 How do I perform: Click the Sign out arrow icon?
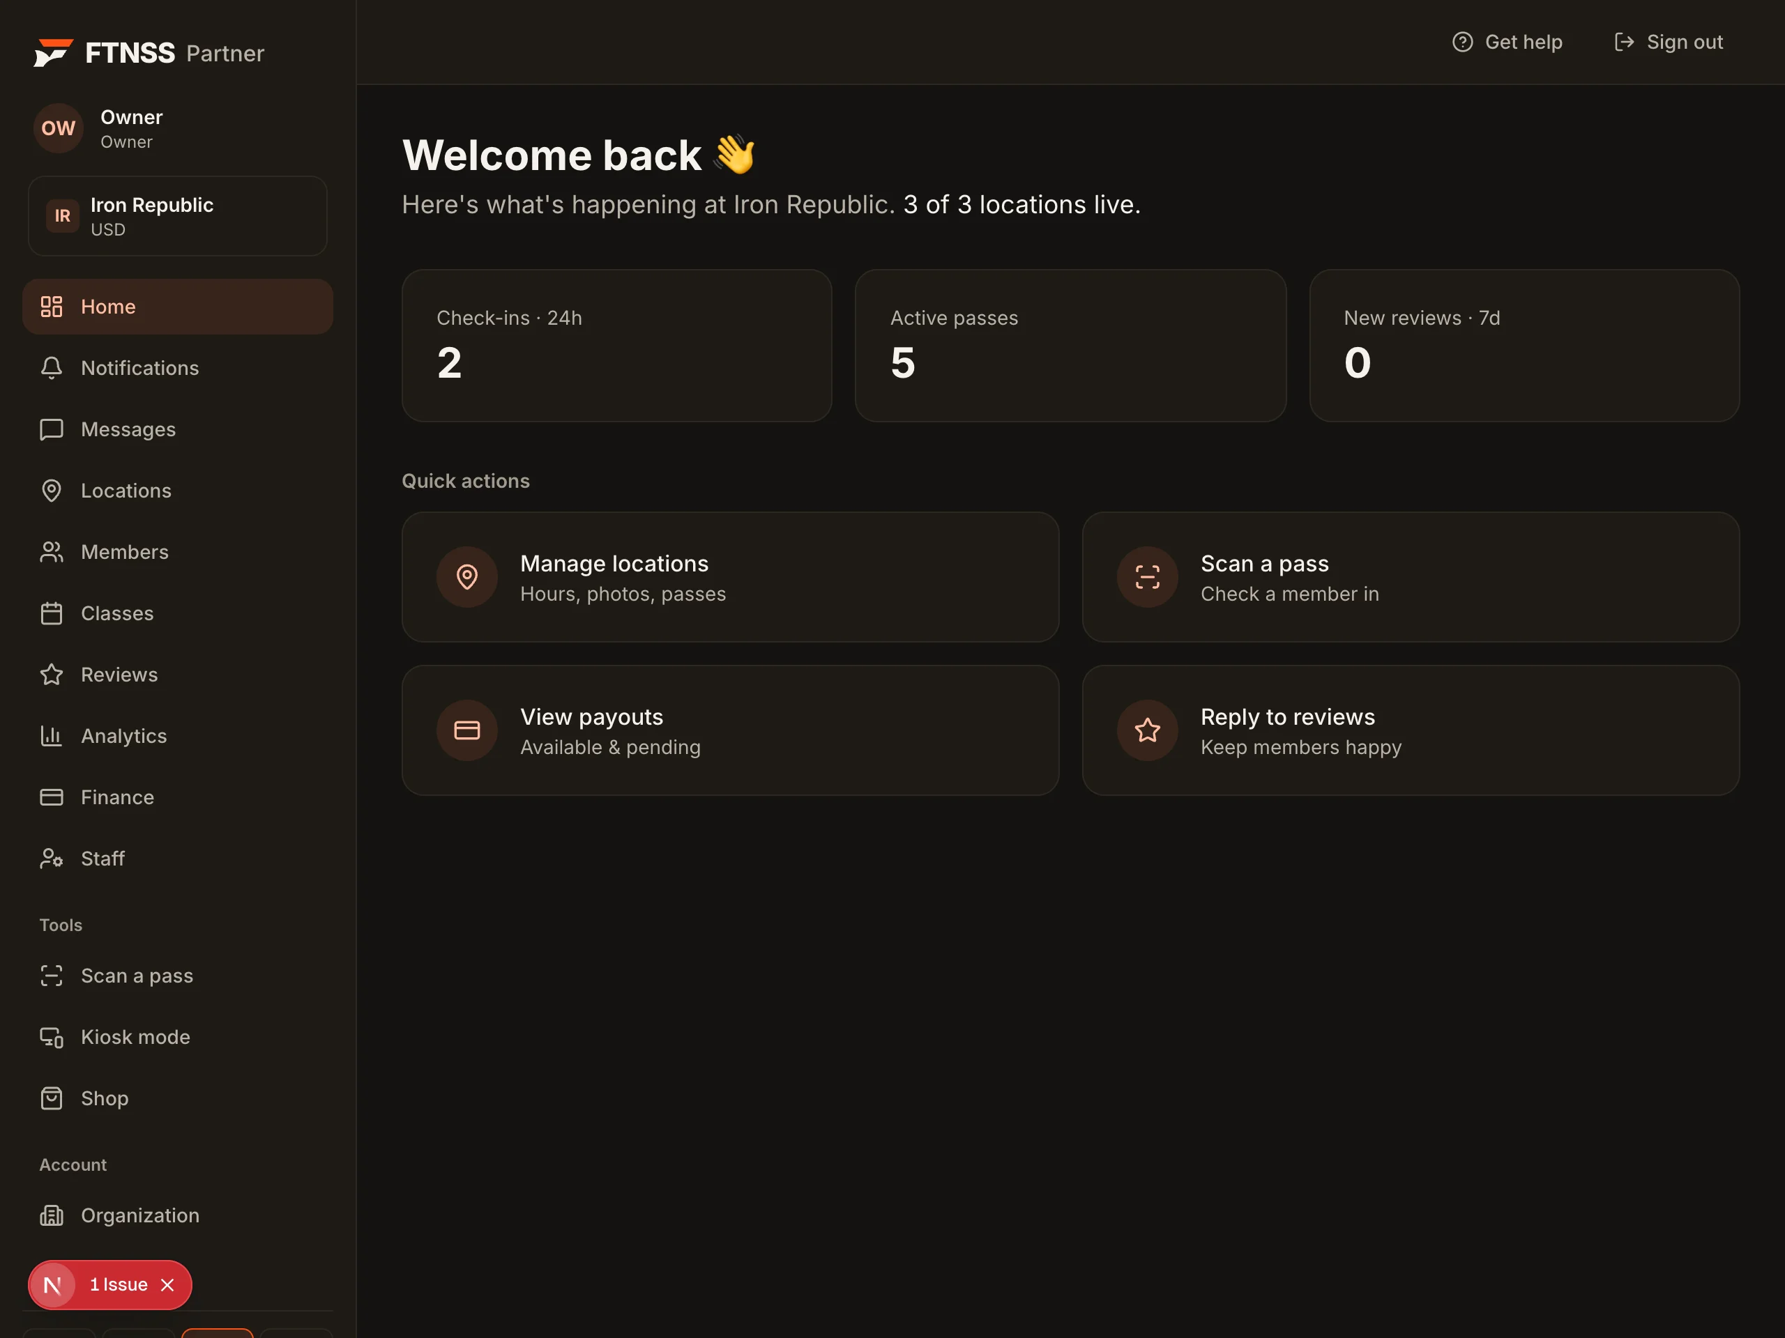1624,42
